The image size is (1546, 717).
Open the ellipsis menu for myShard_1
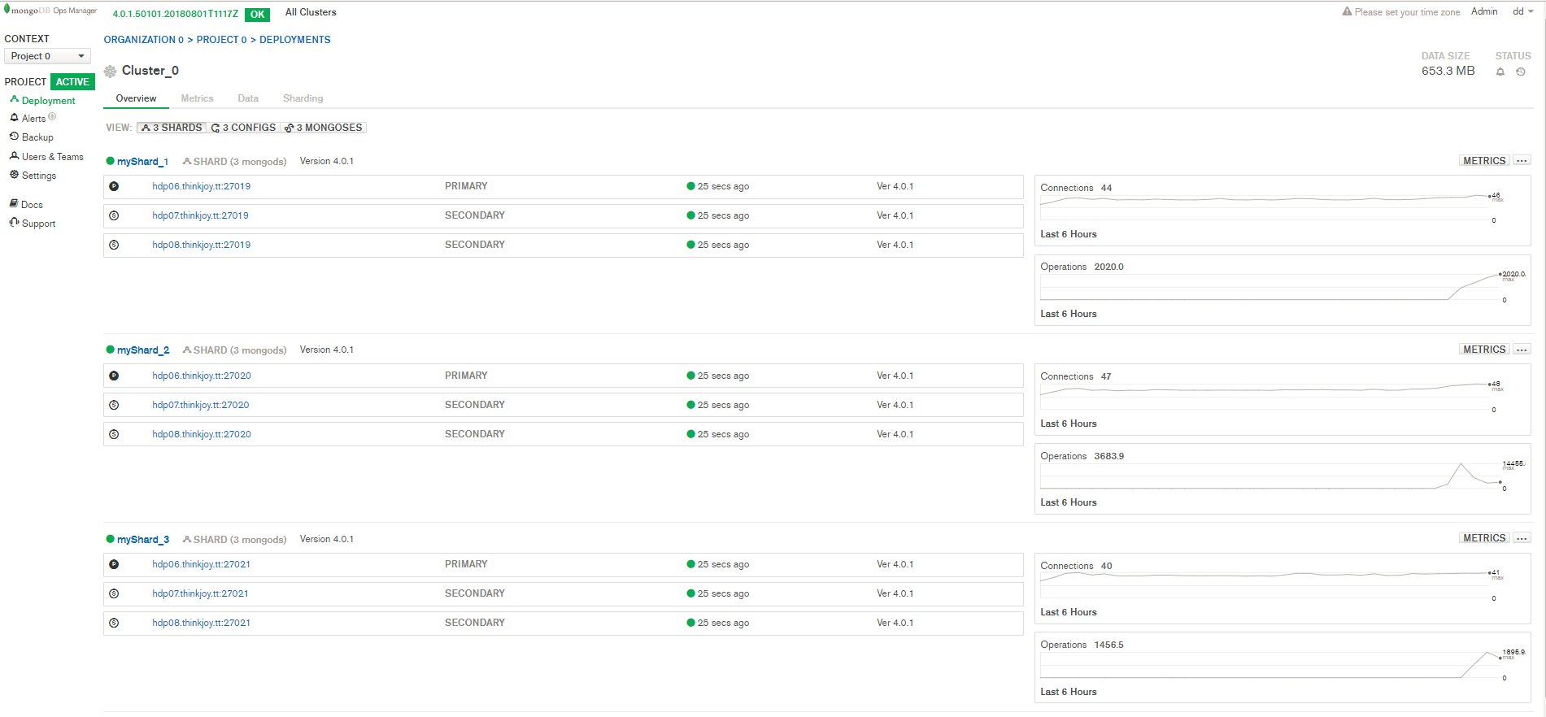pyautogui.click(x=1522, y=161)
